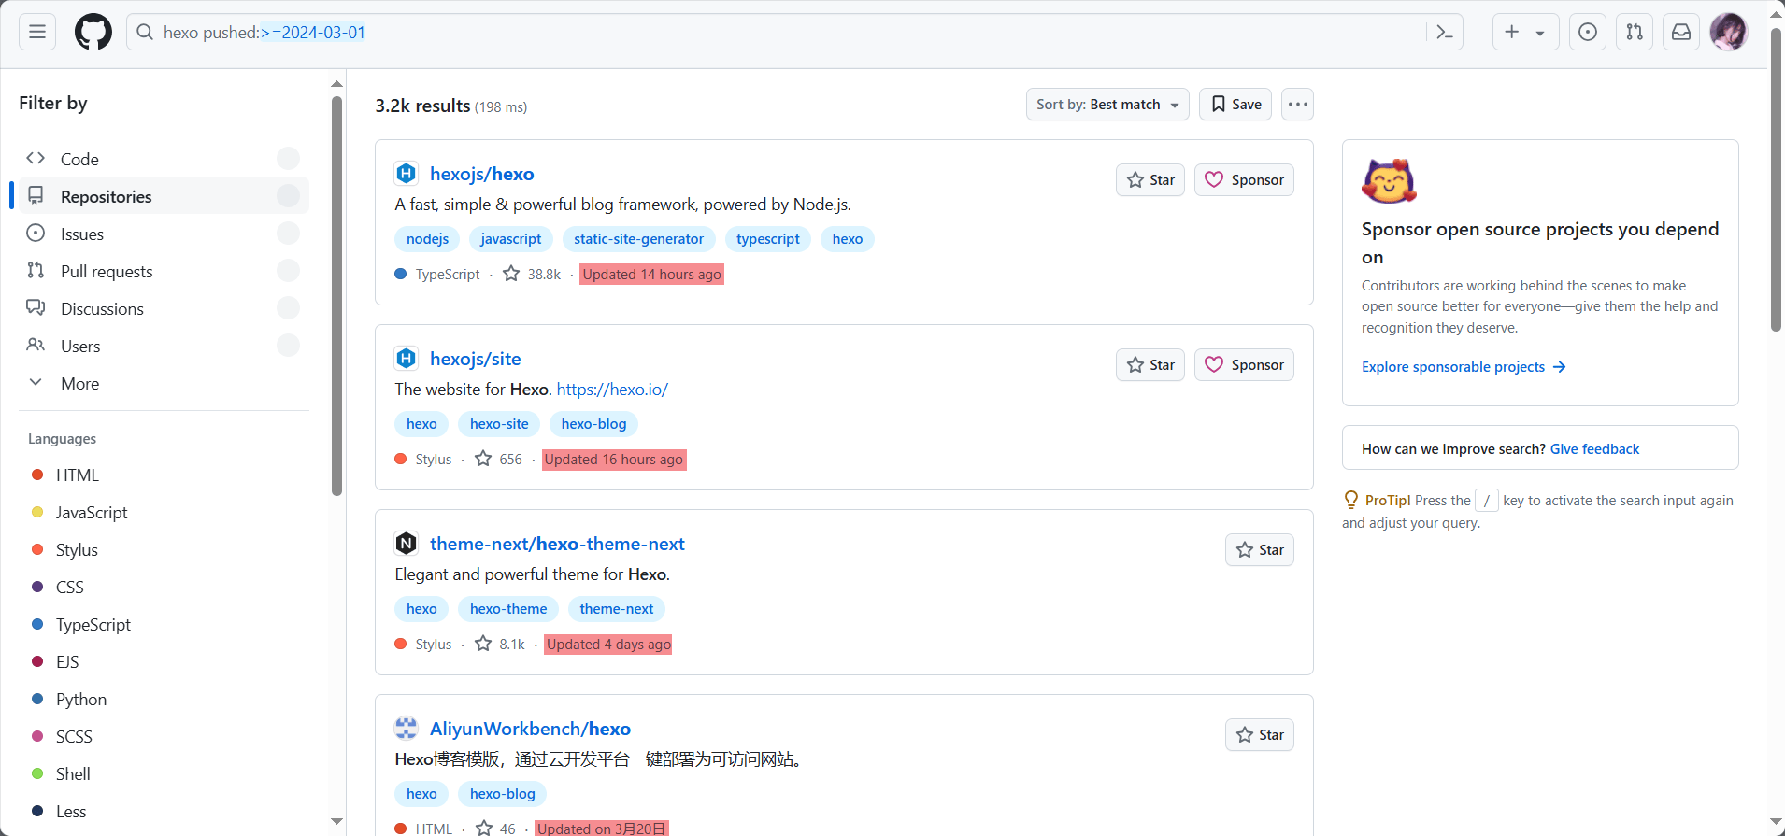This screenshot has width=1785, height=836.
Task: Expand More filter options in sidebar
Action: coord(79,384)
